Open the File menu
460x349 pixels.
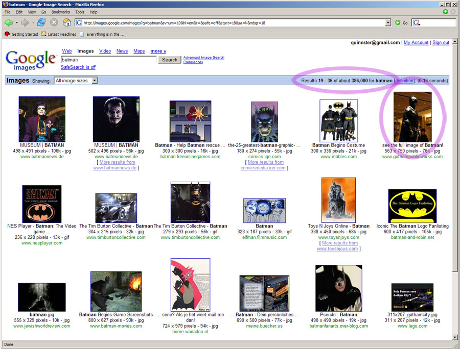(7, 12)
